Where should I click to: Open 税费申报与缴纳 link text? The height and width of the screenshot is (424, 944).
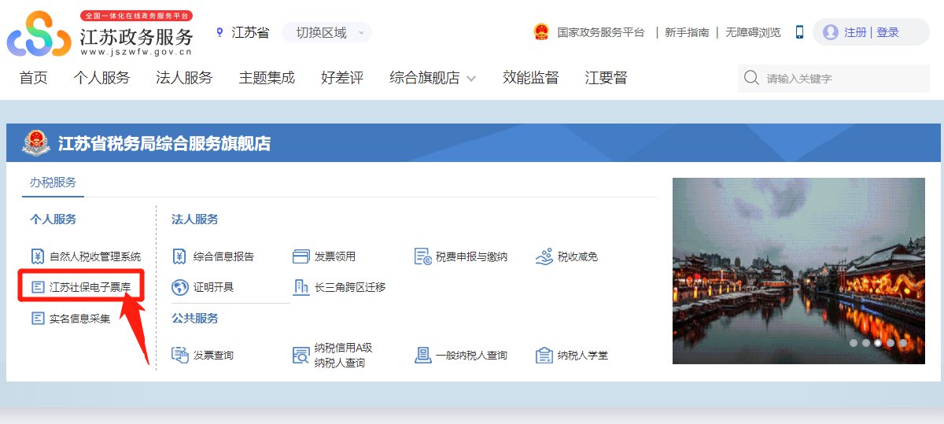(x=472, y=256)
